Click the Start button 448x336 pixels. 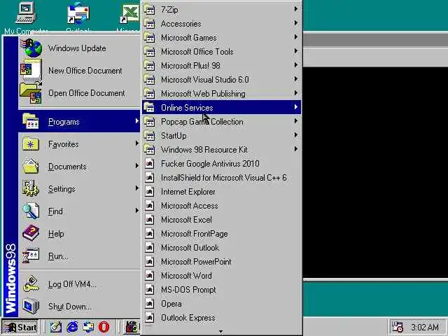coord(20,327)
